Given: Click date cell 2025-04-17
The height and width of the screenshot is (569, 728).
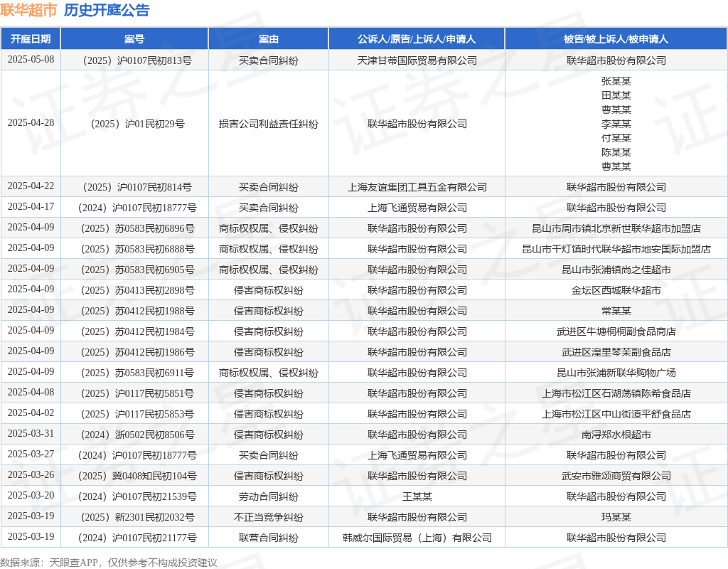Looking at the screenshot, I should click(x=31, y=207).
